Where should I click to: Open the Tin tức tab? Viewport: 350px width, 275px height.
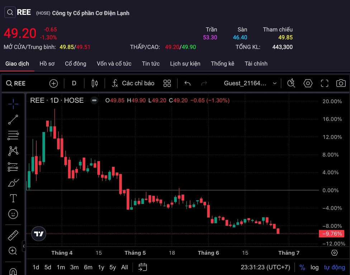click(151, 64)
